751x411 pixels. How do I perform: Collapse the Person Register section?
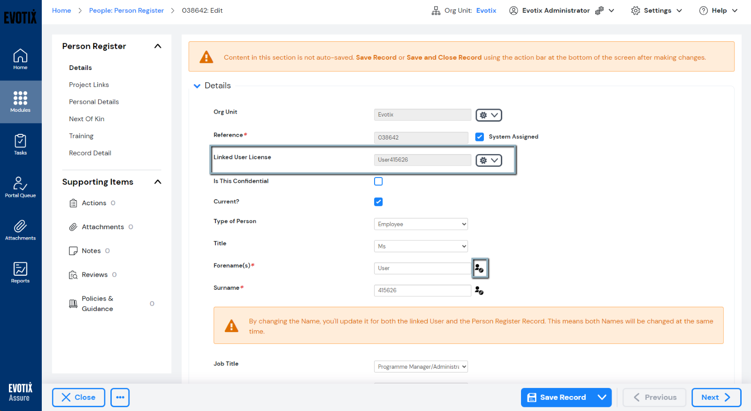tap(158, 46)
